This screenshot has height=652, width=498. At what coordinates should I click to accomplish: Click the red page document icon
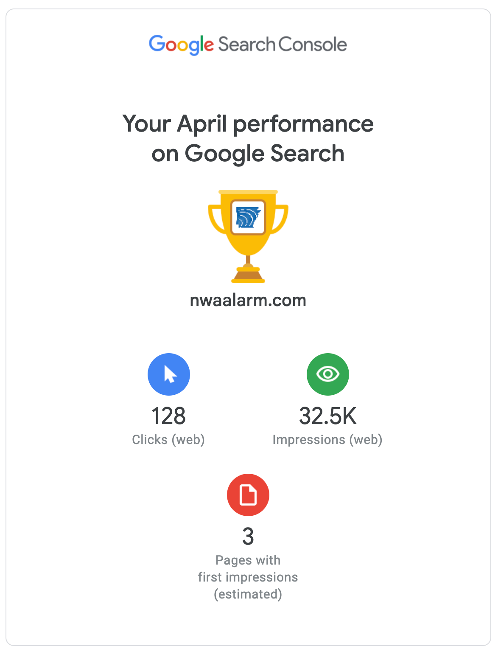pyautogui.click(x=248, y=495)
